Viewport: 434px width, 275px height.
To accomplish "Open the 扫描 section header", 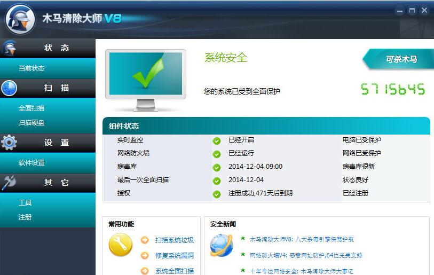I will coord(48,88).
